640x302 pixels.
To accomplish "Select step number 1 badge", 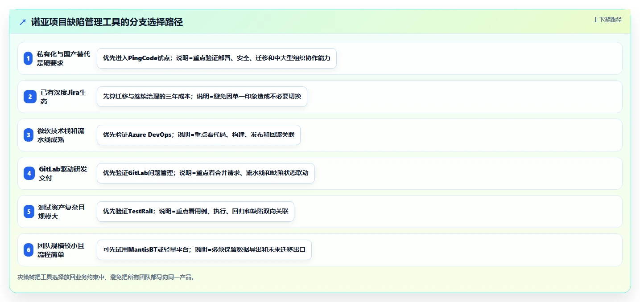I will pos(28,58).
